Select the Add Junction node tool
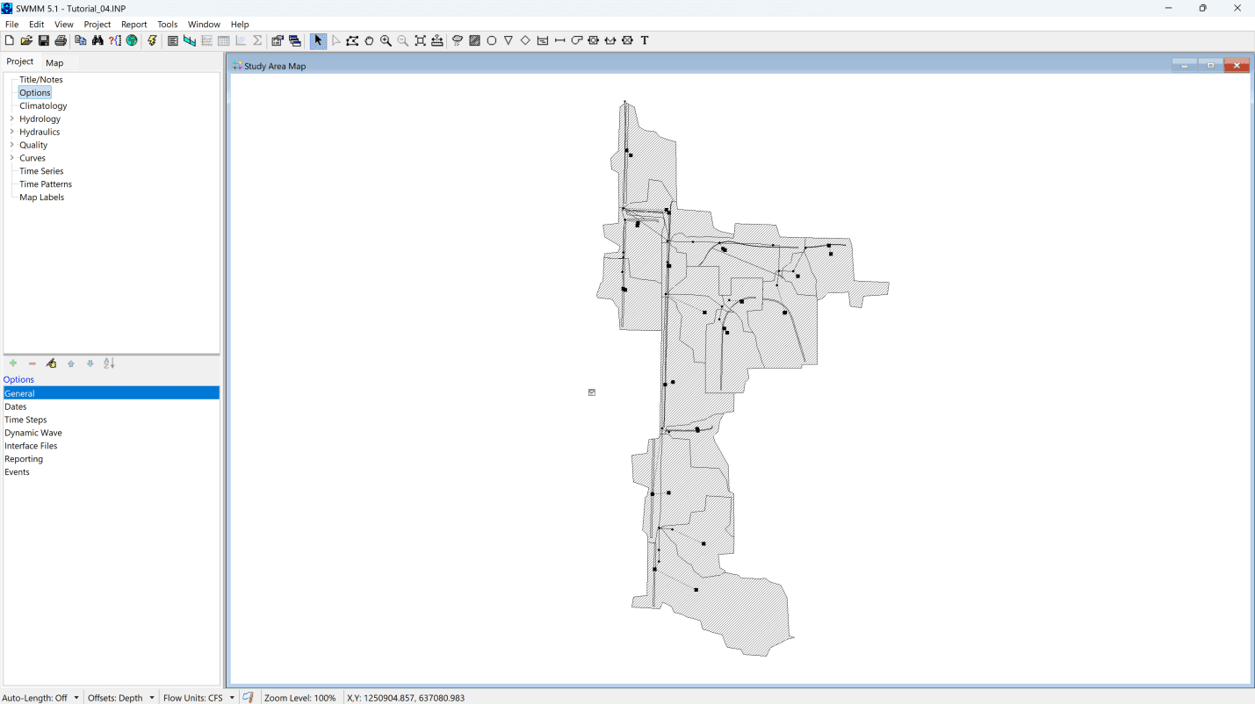The height and width of the screenshot is (704, 1255). (x=492, y=40)
